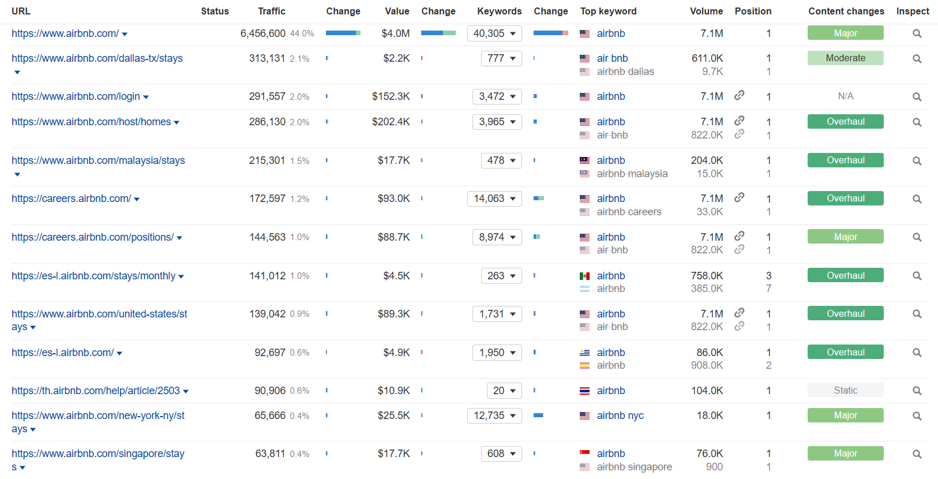
Task: Click inspect magnifier for login page row
Action: click(x=917, y=97)
